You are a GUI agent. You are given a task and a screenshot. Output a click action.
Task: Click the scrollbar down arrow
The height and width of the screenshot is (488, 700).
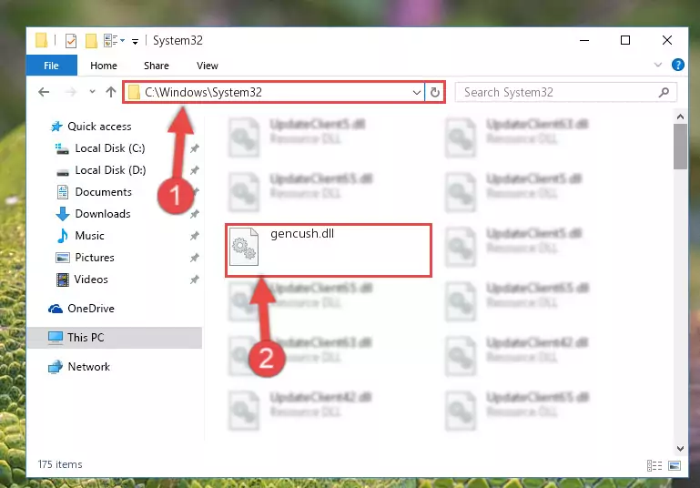(x=680, y=448)
